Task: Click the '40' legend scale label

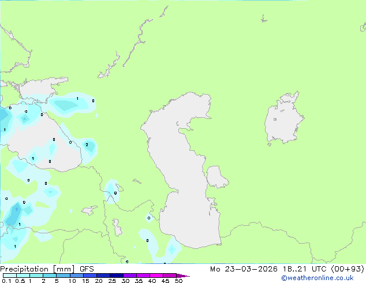Action: [x=152, y=281]
